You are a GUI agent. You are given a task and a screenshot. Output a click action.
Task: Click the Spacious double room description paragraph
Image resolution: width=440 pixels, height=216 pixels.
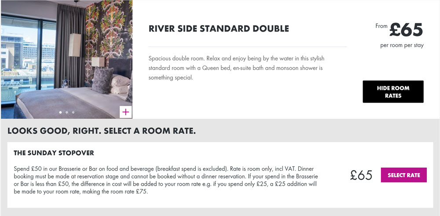coord(236,68)
